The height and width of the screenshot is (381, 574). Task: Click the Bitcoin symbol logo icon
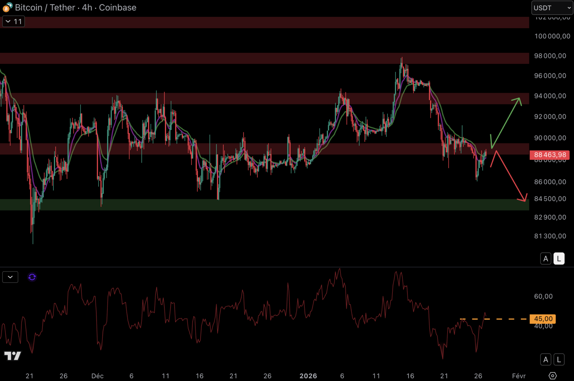point(7,7)
